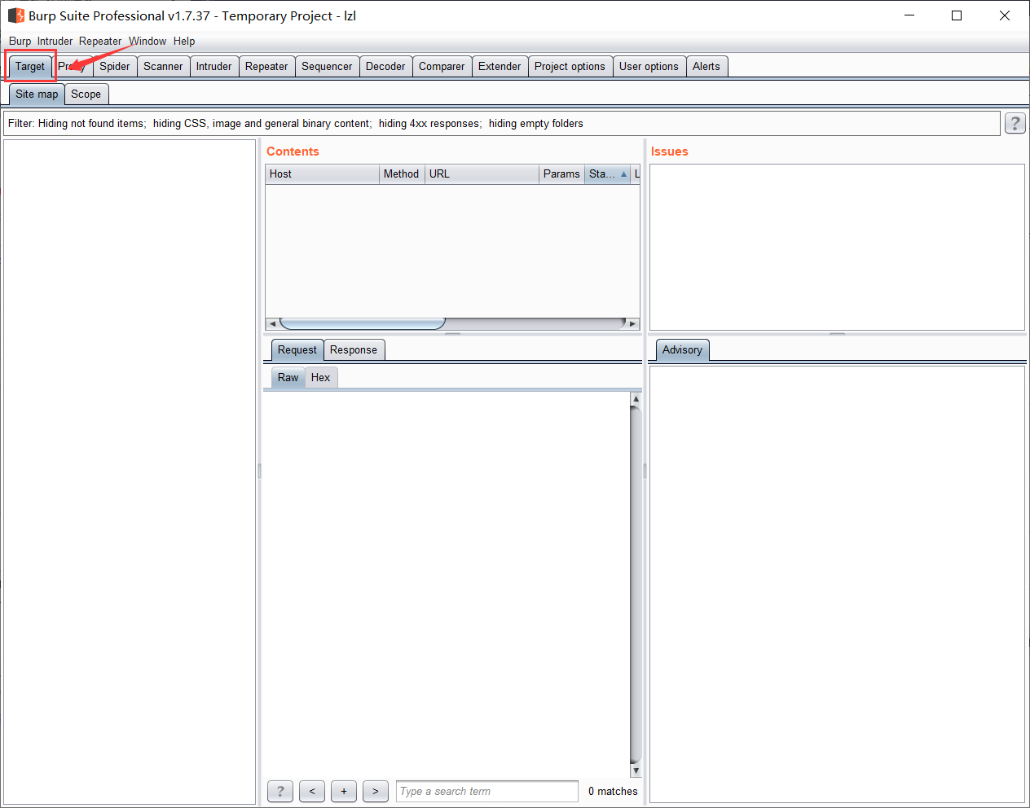The width and height of the screenshot is (1030, 808).
Task: Open the filter help question mark button
Action: coord(1015,123)
